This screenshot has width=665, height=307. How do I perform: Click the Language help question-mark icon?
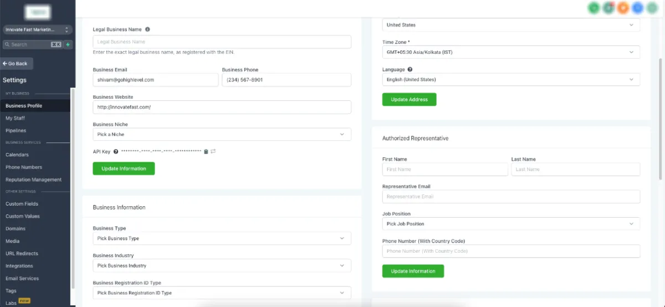pos(410,70)
